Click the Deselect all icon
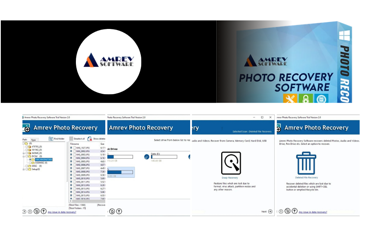The width and height of the screenshot is (382, 252). pos(71,139)
